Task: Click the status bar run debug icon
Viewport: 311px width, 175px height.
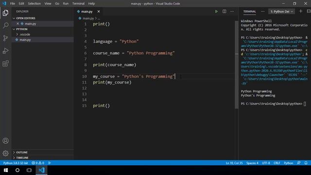Action: (50, 163)
